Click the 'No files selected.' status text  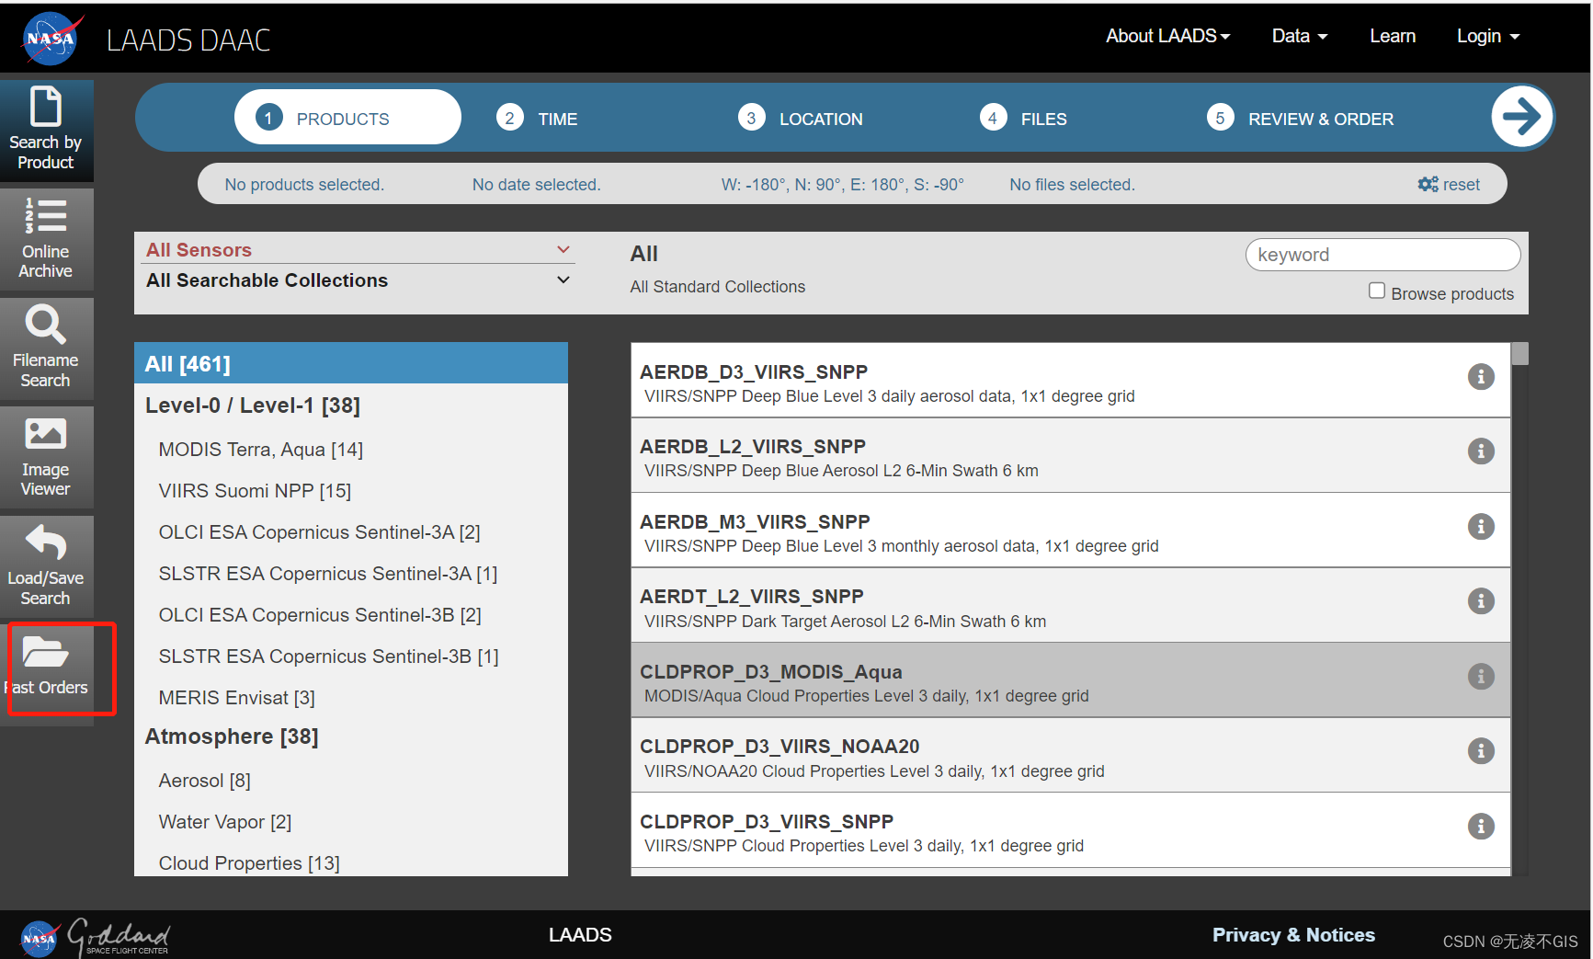point(1072,185)
